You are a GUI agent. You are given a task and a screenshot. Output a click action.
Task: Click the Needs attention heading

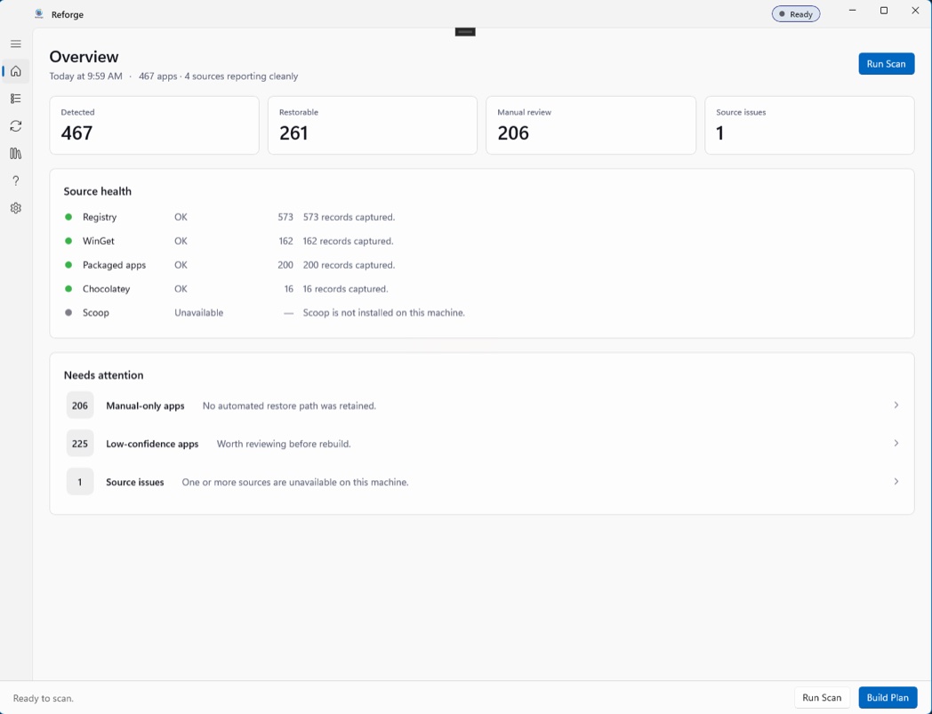click(103, 375)
